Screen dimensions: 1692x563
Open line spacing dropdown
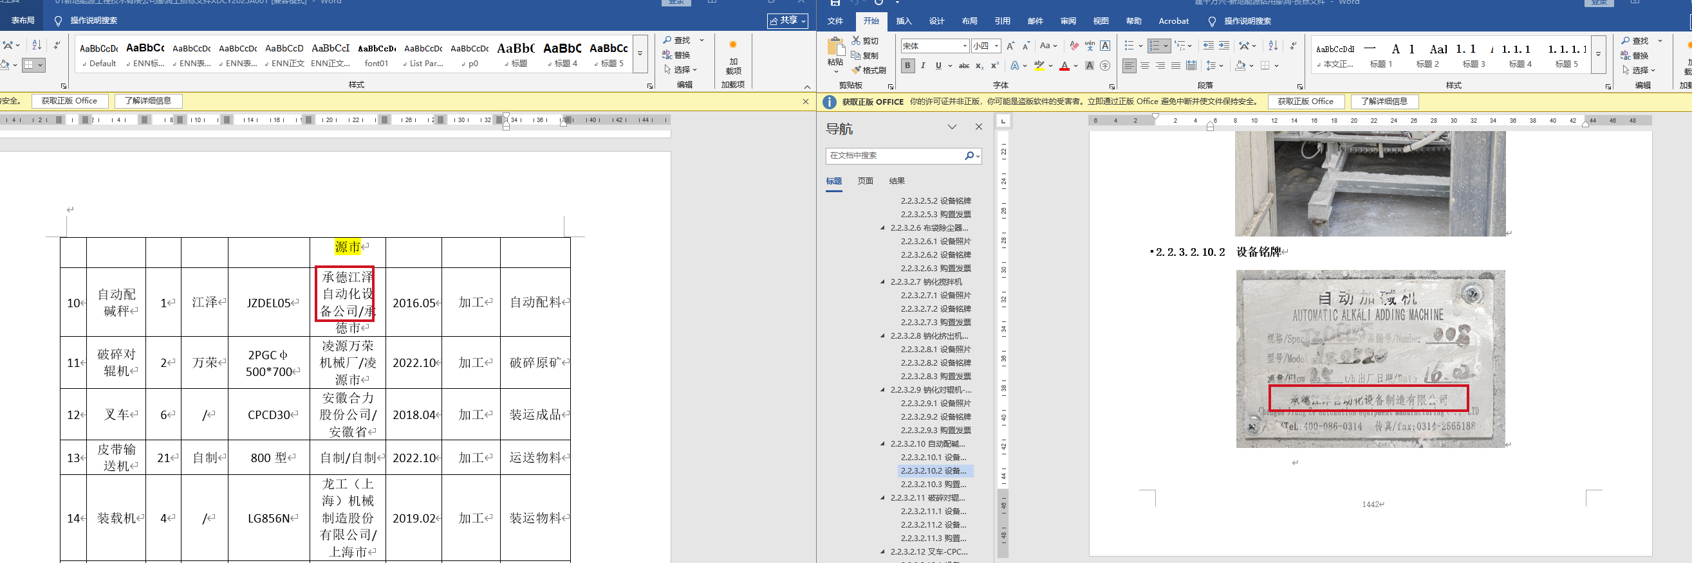[x=1214, y=66]
